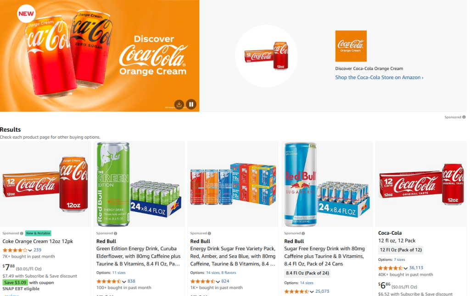The height and width of the screenshot is (296, 470).
Task: Select the 8.4 Fl Oz (Pack of 24) option
Action: [307, 273]
